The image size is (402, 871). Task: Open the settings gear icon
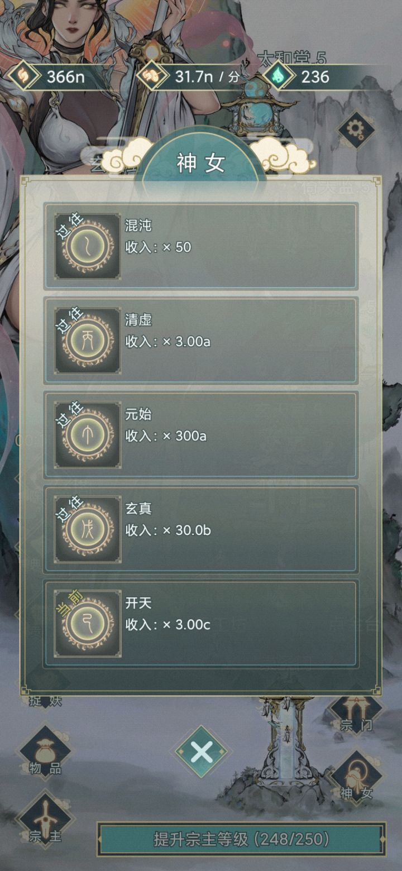pos(356,130)
